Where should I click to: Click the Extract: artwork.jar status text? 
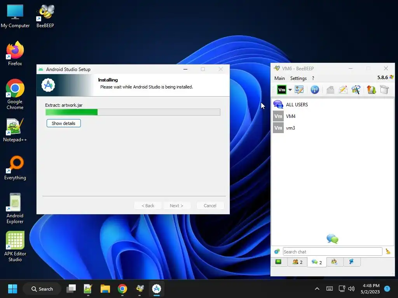64,105
